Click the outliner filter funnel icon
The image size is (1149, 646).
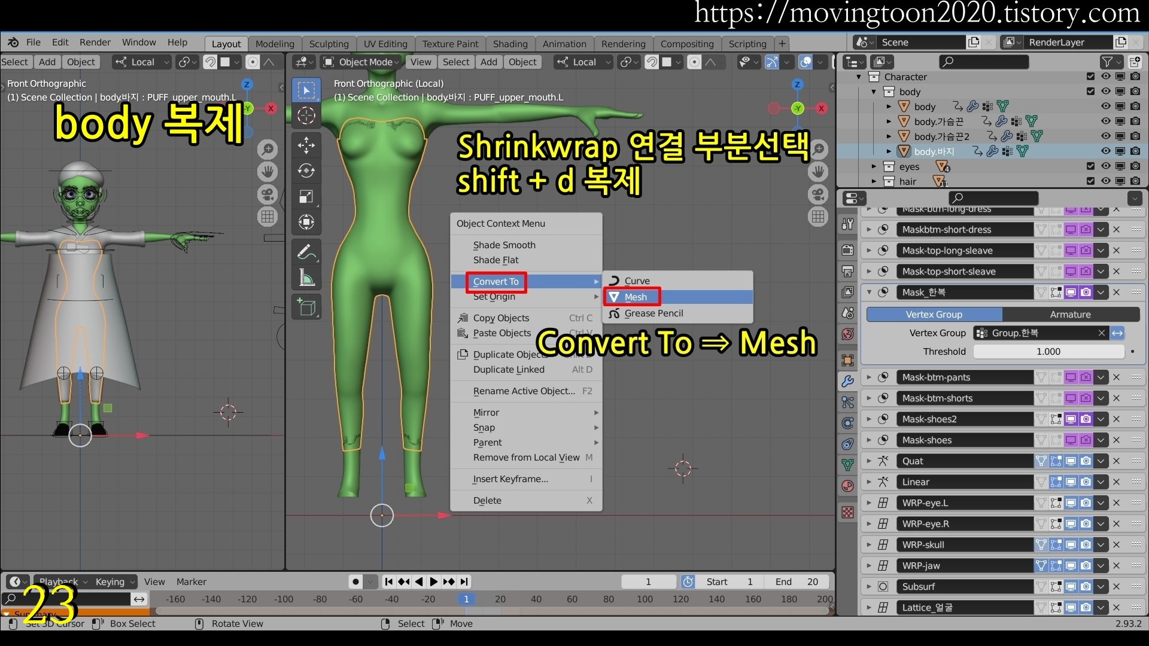(x=1108, y=62)
